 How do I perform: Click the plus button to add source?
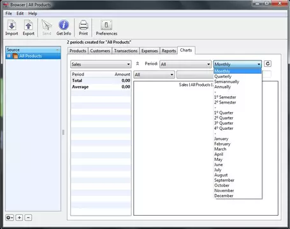pyautogui.click(x=19, y=218)
